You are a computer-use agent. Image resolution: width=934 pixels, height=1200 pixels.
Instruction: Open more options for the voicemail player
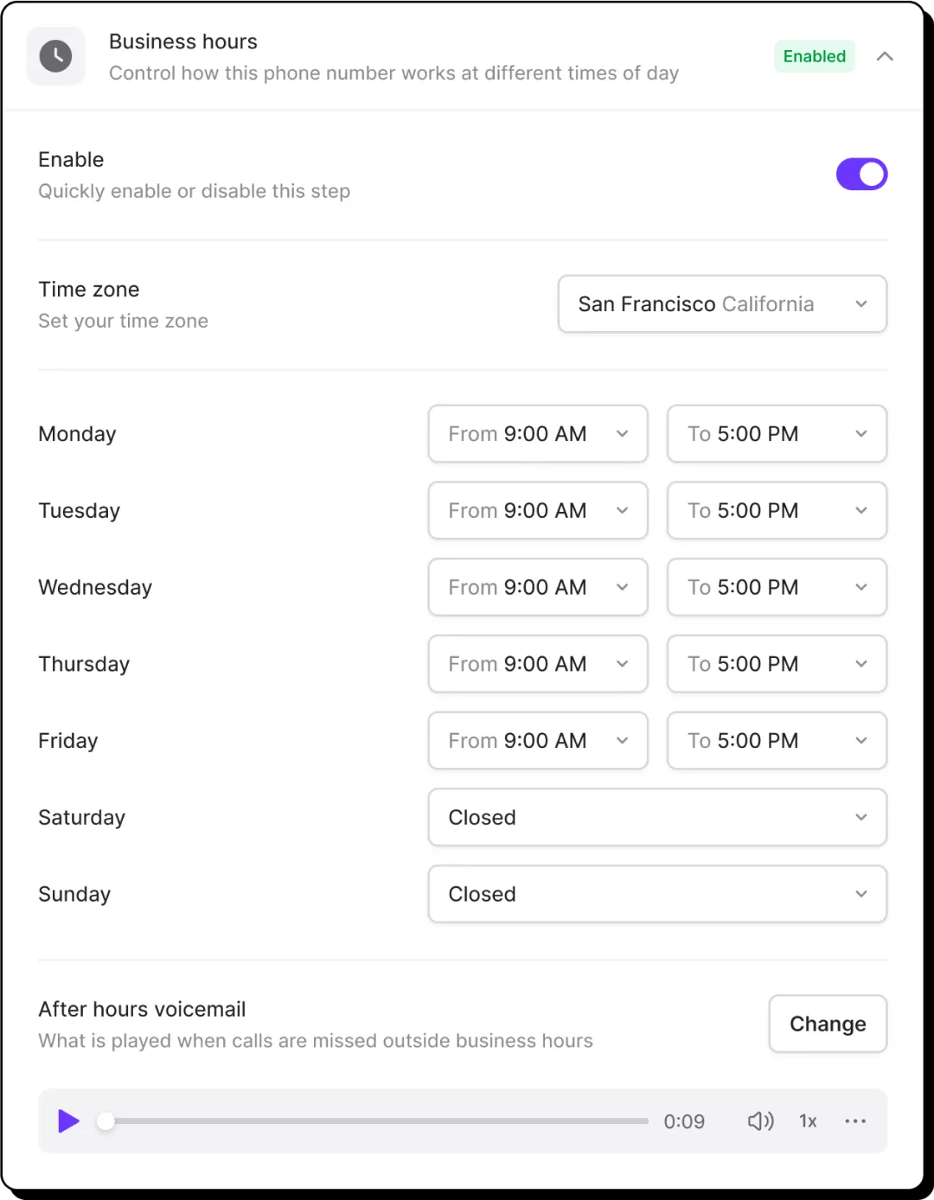[x=855, y=1121]
